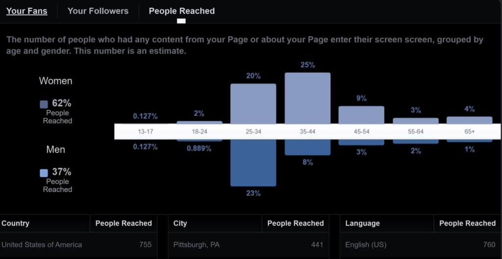Click the Country column header

[16, 223]
